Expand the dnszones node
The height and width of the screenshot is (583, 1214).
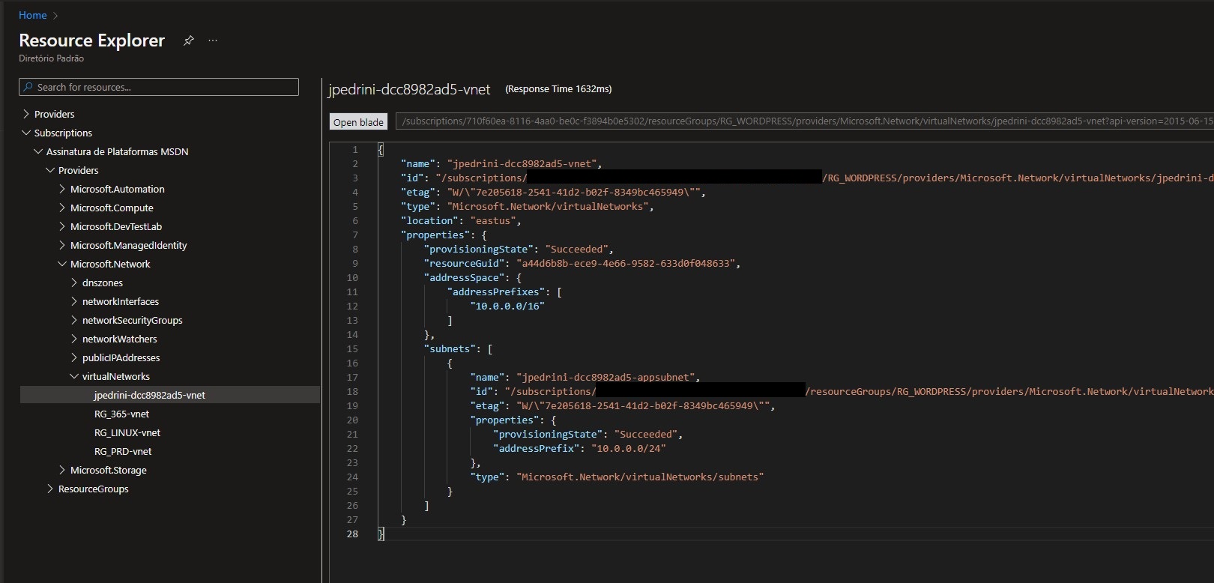(74, 283)
